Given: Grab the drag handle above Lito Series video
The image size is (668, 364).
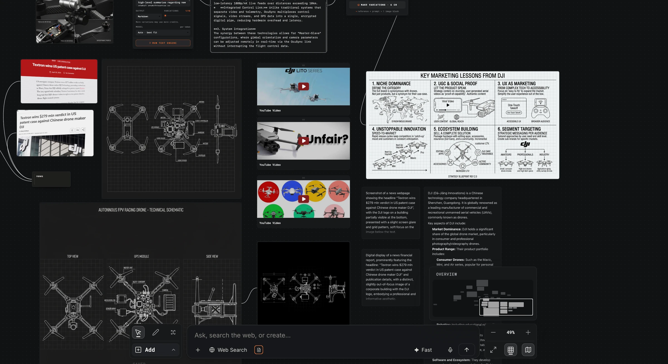Looking at the screenshot, I should pyautogui.click(x=303, y=65).
